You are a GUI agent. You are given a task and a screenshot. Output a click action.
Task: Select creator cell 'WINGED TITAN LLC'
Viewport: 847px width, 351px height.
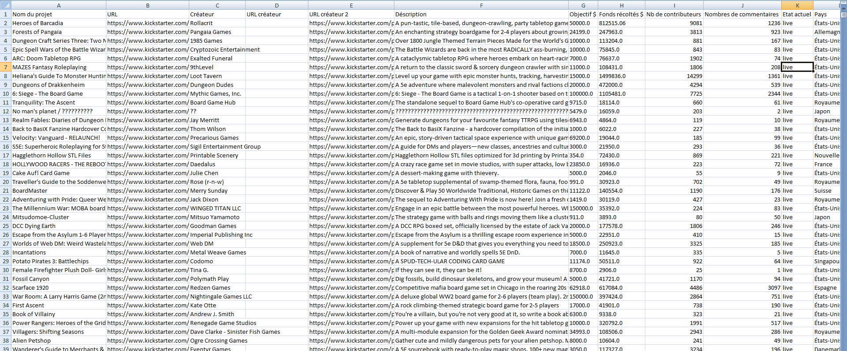(217, 208)
